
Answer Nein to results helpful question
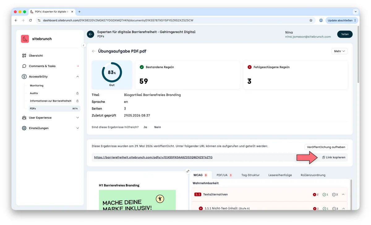tap(158, 127)
